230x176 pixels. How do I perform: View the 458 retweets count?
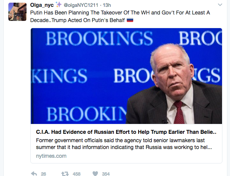click(77, 174)
